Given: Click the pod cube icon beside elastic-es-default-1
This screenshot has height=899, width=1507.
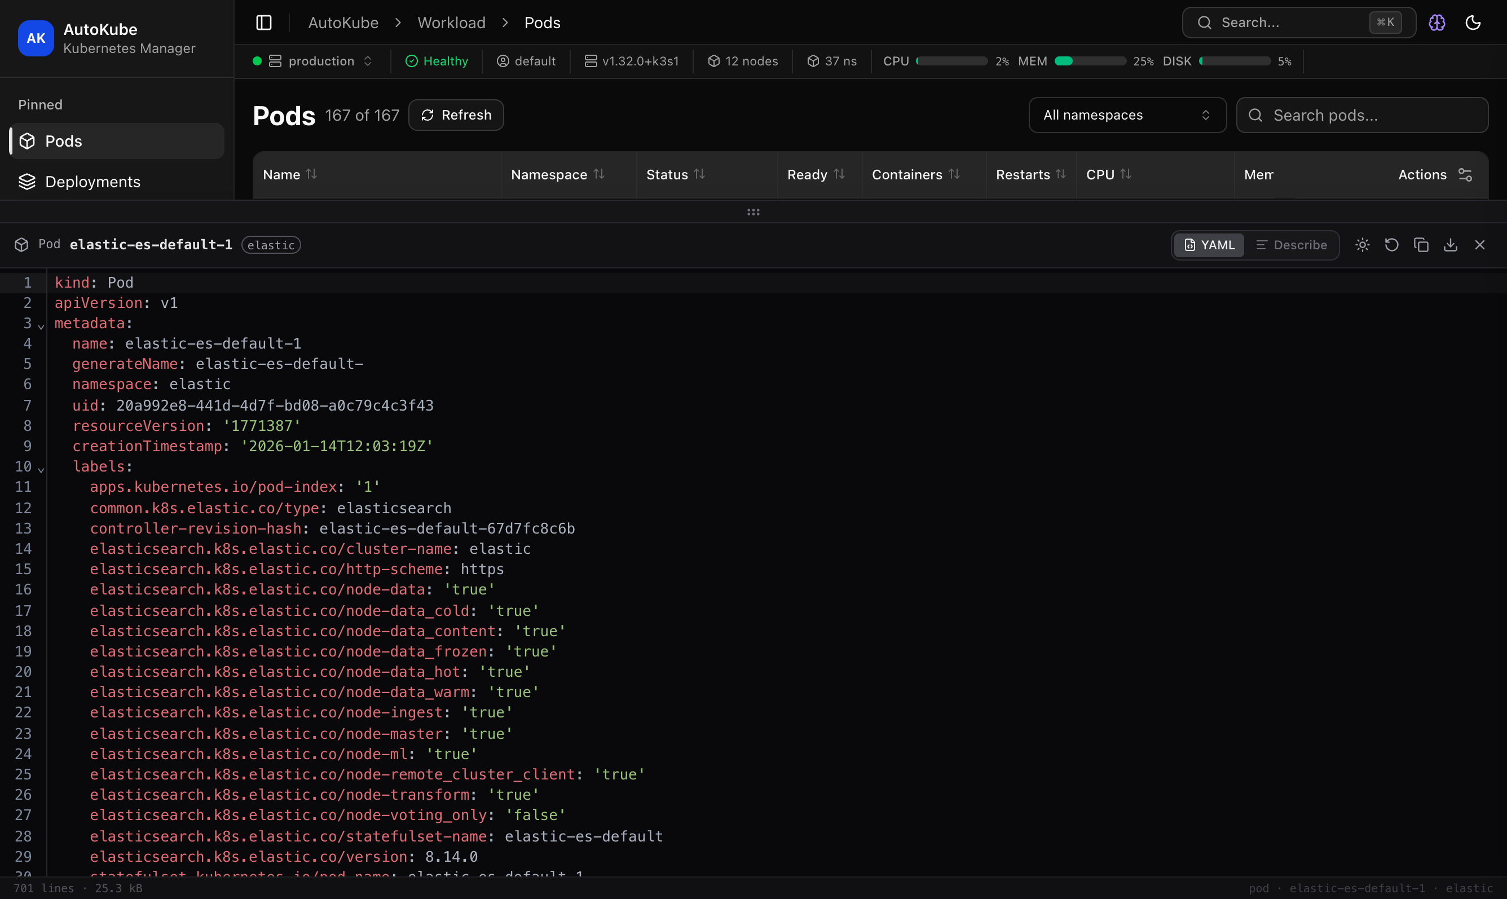Looking at the screenshot, I should [x=22, y=245].
